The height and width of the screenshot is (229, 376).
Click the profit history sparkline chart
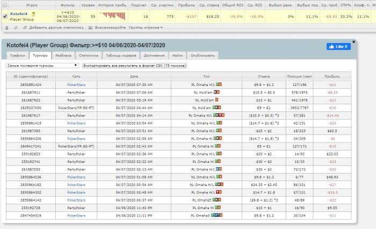tap(112, 16)
